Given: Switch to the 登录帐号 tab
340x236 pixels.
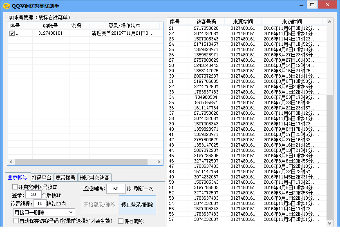Looking at the screenshot, I should (17, 177).
